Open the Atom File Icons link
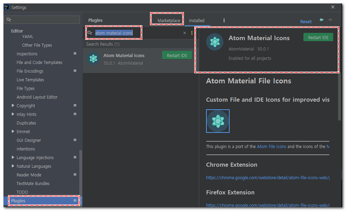This screenshot has height=211, width=346. click(271, 146)
